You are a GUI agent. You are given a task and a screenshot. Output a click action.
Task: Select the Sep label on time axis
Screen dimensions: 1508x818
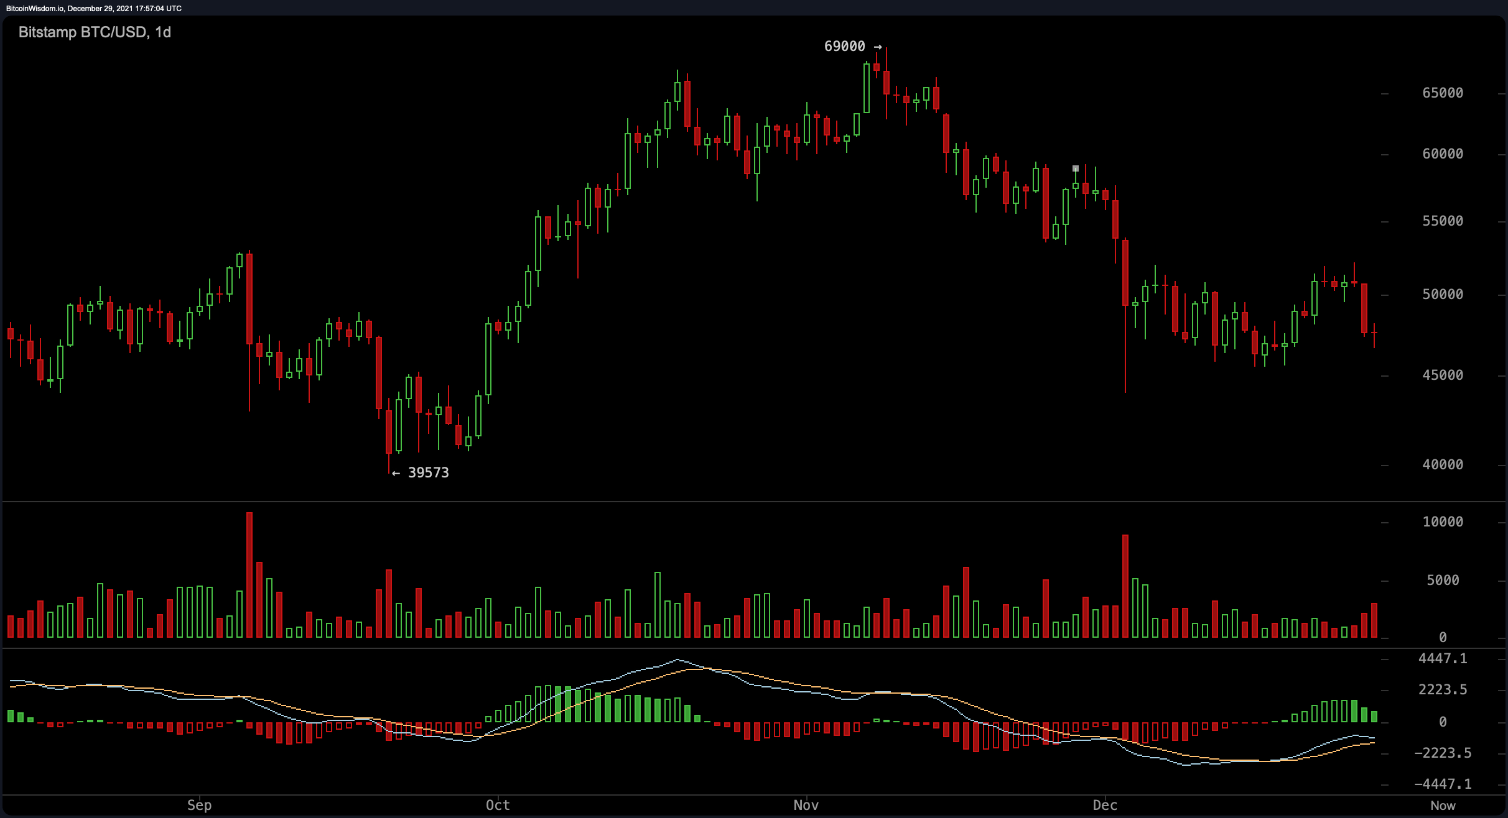click(199, 806)
